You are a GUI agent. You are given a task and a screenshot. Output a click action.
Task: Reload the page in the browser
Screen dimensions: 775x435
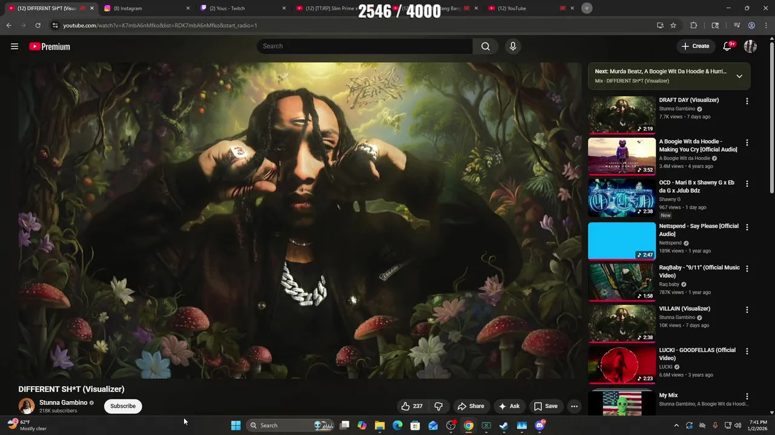[x=38, y=25]
